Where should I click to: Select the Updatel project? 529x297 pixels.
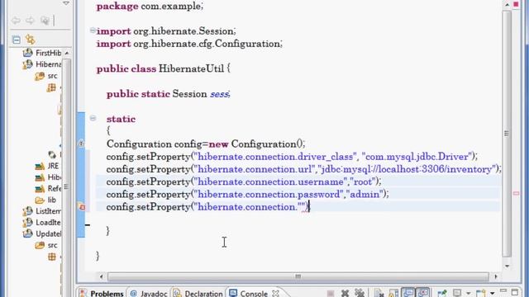[42, 233]
